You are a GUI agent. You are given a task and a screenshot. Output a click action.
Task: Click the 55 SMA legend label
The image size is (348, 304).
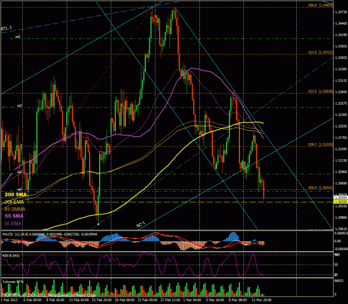point(14,216)
